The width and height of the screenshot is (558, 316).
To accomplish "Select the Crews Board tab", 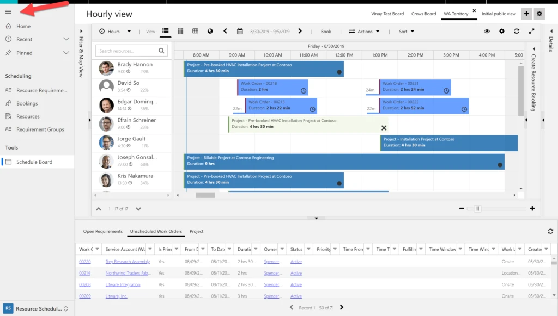I will pyautogui.click(x=423, y=14).
